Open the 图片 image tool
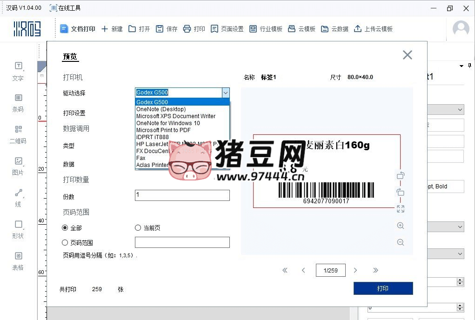Viewport: 475px width, 320px height. point(18,165)
